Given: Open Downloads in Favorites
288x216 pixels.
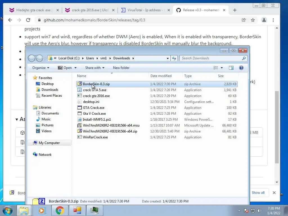Looking at the screenshot, I should click(x=49, y=90).
